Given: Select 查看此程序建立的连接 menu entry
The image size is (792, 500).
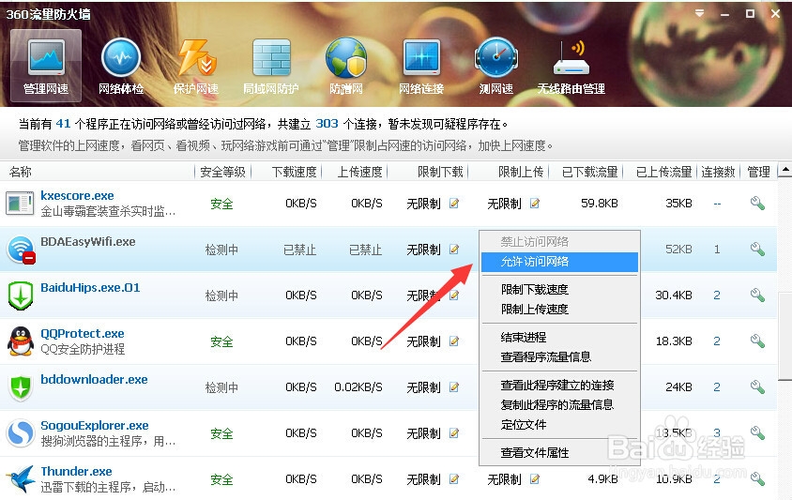Looking at the screenshot, I should (x=559, y=385).
